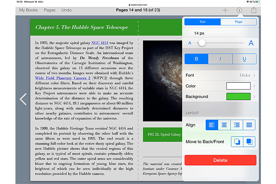Click the Pages 14 and 15 title

click(138, 10)
